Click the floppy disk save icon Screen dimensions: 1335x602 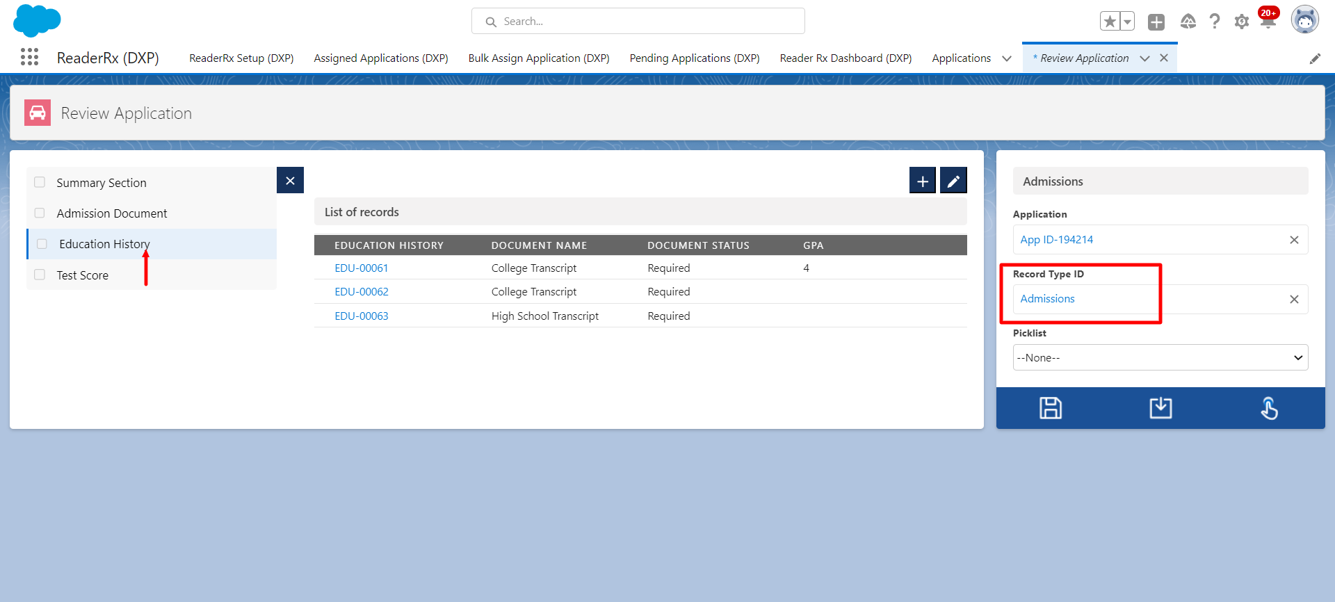(1050, 408)
